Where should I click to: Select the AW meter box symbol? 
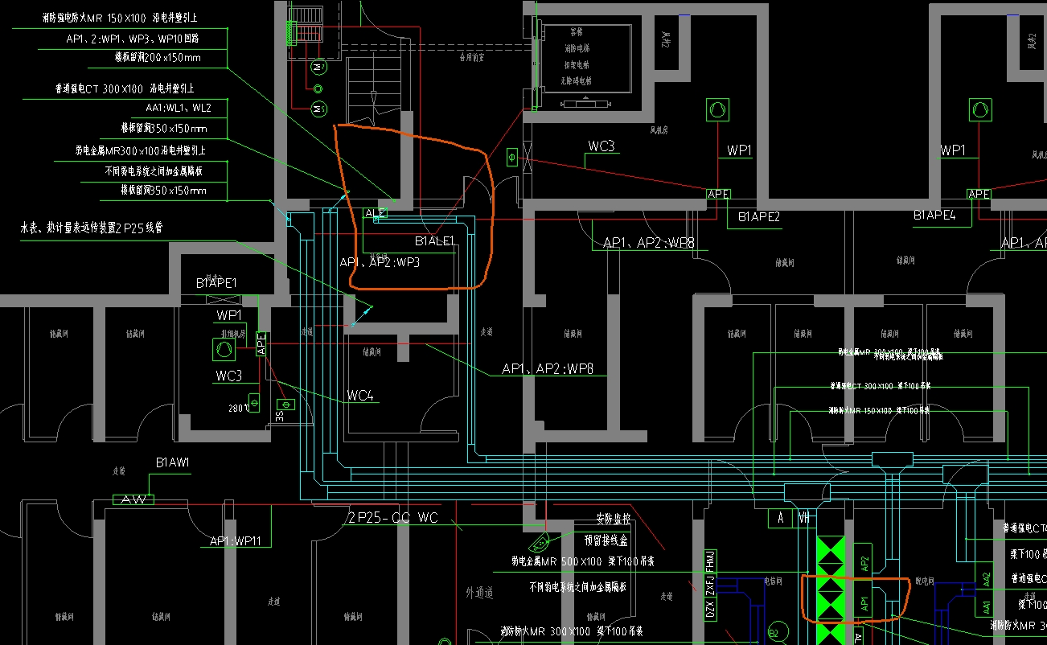click(133, 500)
